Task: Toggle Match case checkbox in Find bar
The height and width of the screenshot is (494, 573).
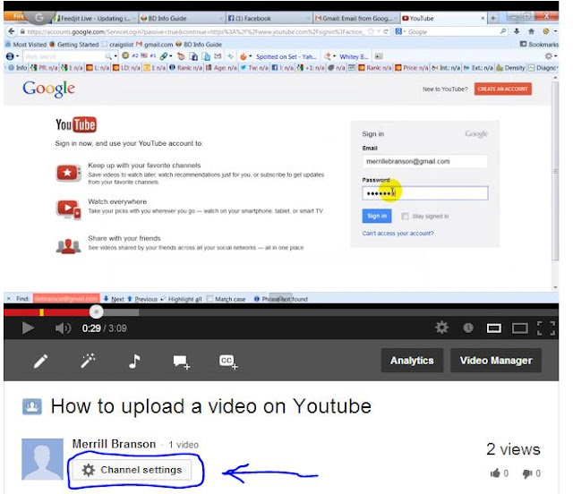Action: point(210,299)
